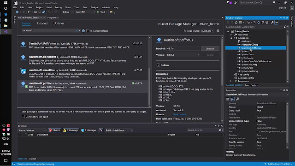The height and width of the screenshot is (166, 295).
Task: Click Show All Files icon in Solution Explorer
Action: pos(267,23)
